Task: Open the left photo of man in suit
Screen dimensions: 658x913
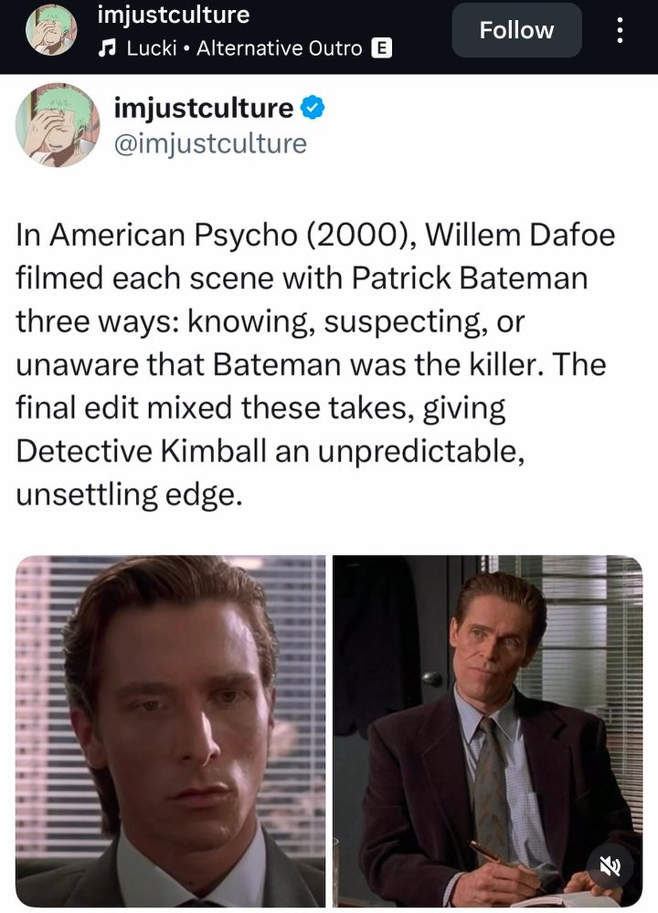Action: (170, 731)
